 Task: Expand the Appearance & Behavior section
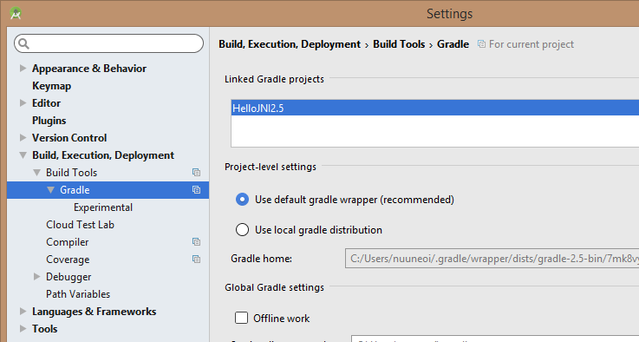[23, 69]
